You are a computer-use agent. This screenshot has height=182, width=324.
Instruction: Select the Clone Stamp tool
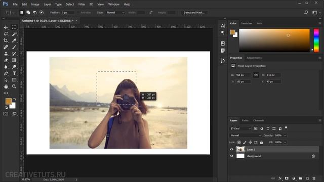pos(6,54)
